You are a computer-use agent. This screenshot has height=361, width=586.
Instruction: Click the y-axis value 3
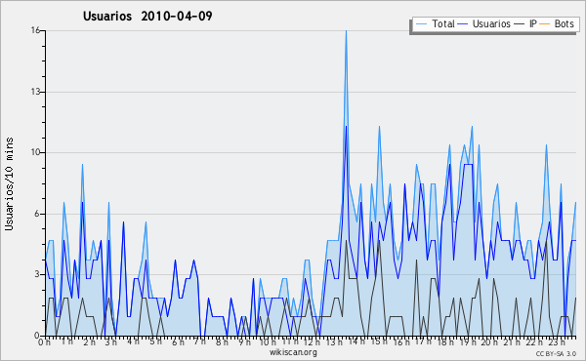click(37, 274)
